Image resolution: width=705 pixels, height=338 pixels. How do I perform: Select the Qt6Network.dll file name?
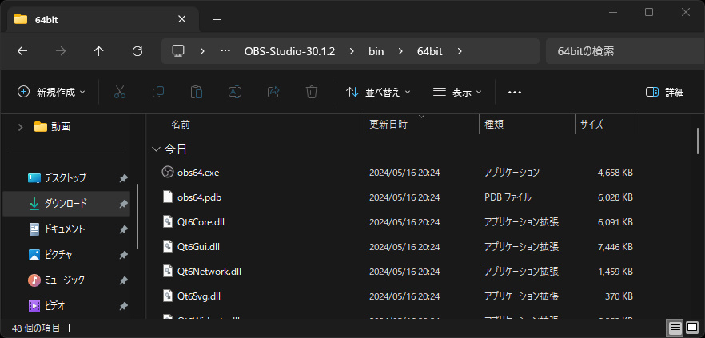[x=209, y=272]
